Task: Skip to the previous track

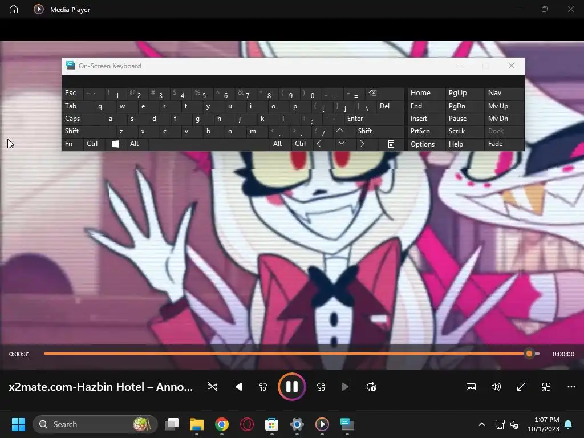Action: point(238,387)
